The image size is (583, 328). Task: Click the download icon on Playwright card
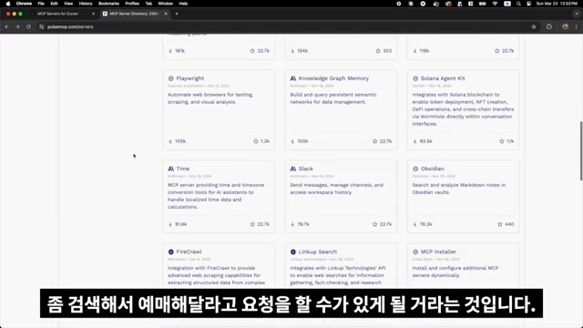click(x=170, y=141)
